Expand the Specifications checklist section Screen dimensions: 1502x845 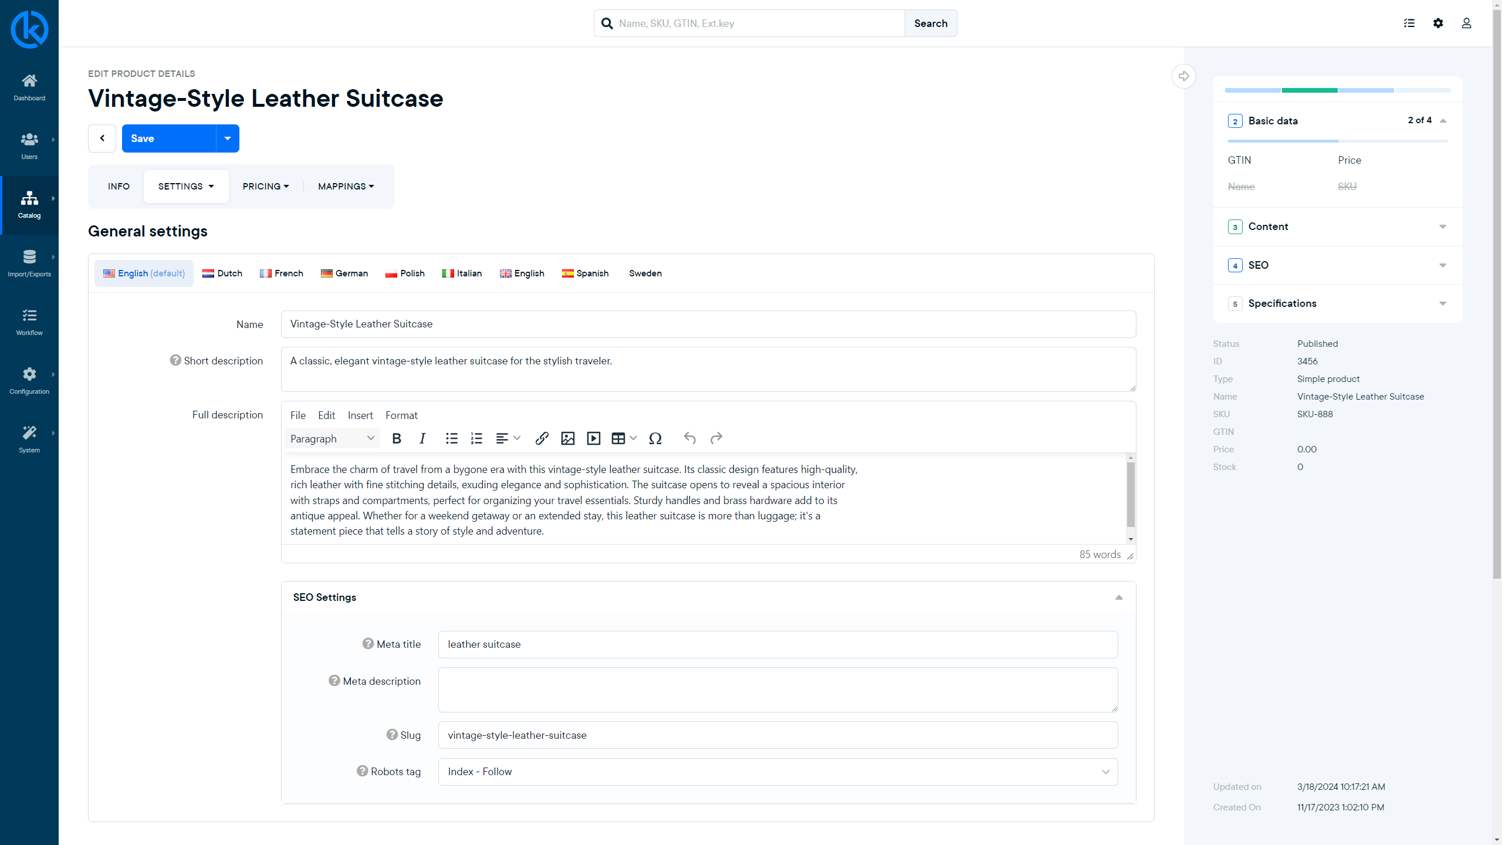1443,303
